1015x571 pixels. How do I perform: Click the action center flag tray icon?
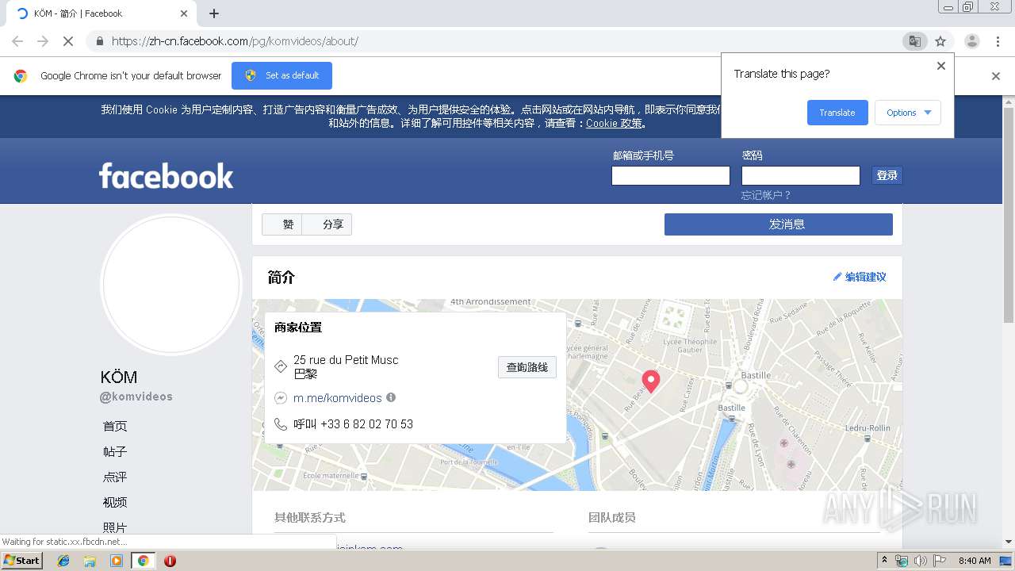tap(940, 561)
